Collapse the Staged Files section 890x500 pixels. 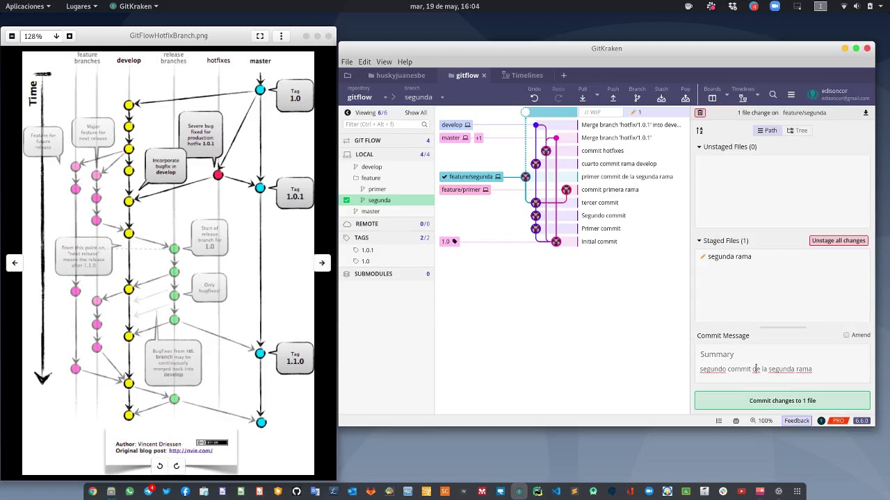click(x=699, y=241)
